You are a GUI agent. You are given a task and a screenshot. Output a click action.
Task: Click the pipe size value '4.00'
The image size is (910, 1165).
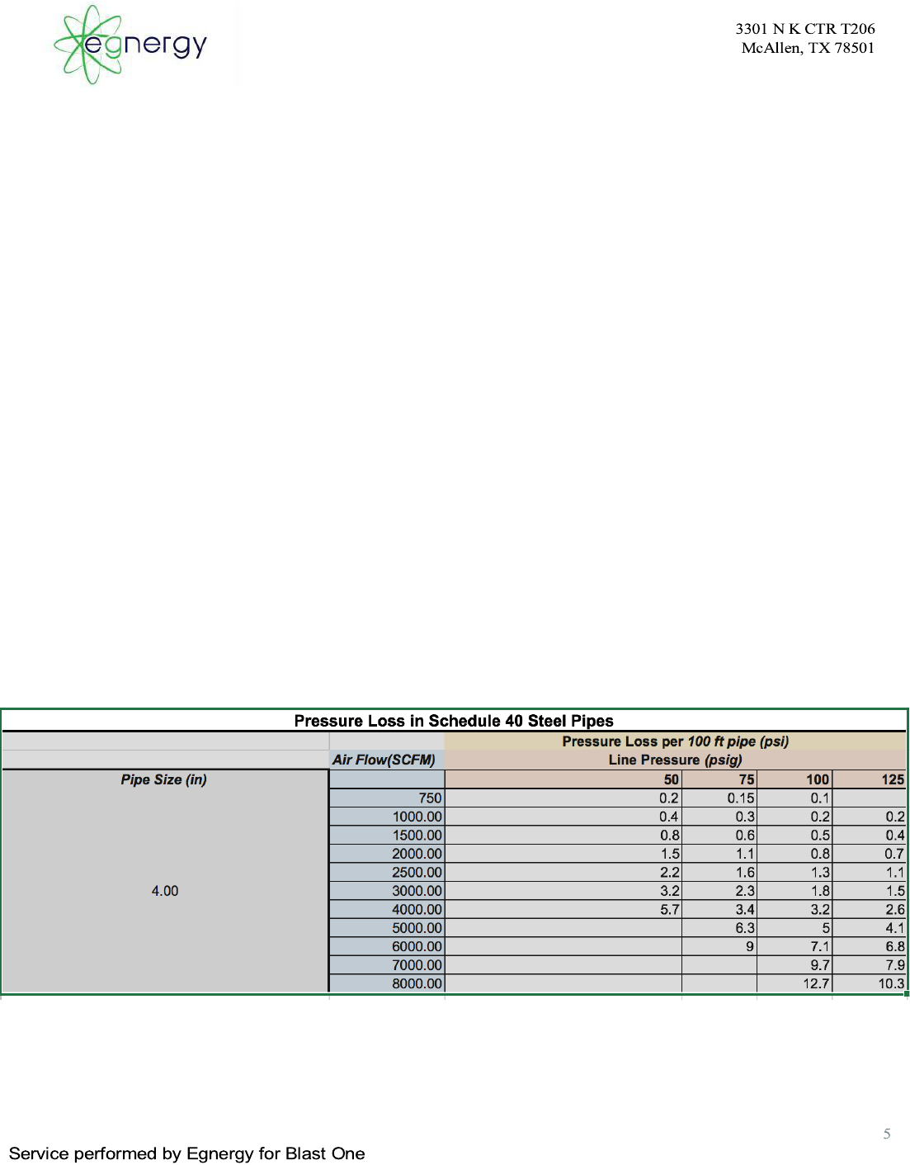[165, 891]
